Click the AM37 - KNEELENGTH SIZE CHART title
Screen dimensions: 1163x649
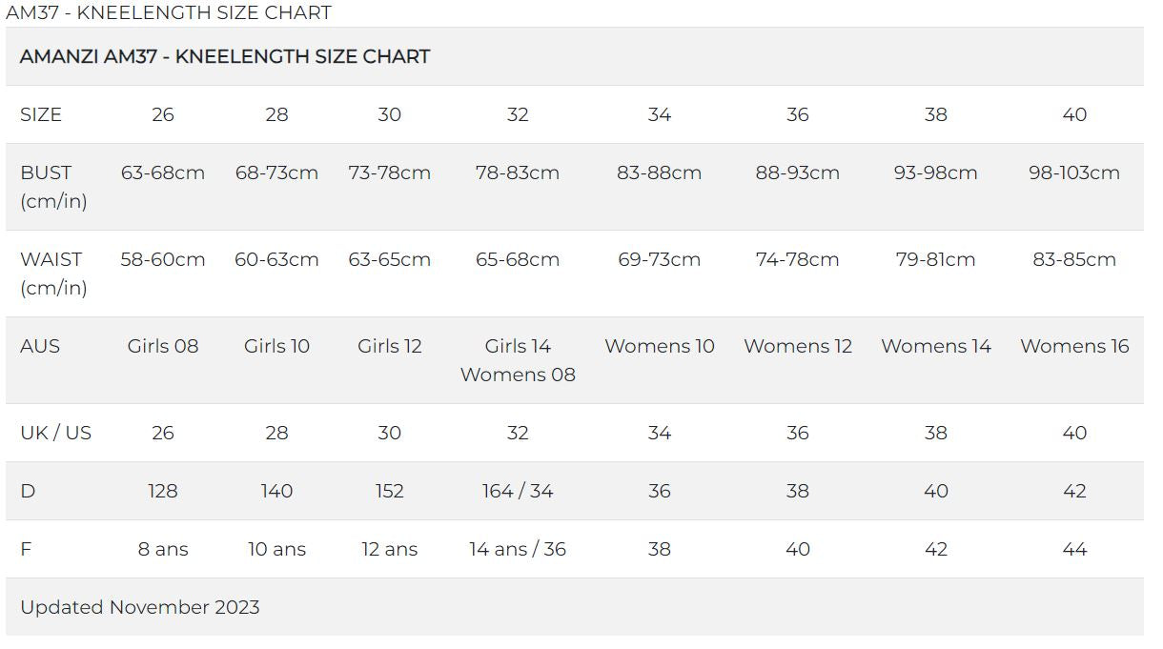coord(169,13)
